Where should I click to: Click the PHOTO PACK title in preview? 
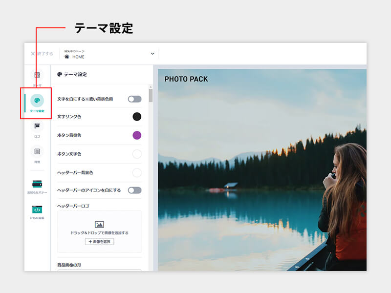[186, 79]
